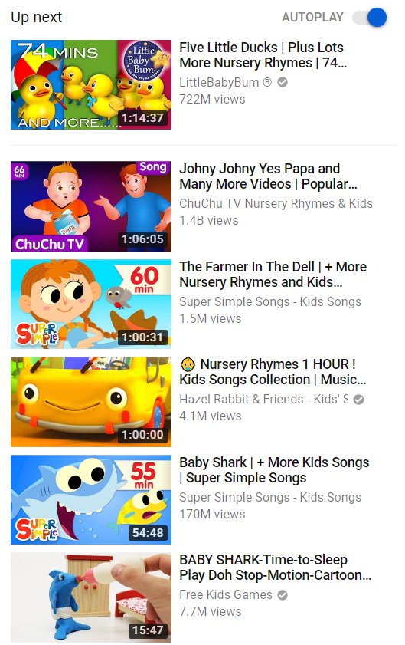Click the 15:47 duration badge
Viewport: 405px width, 645px height.
[148, 630]
